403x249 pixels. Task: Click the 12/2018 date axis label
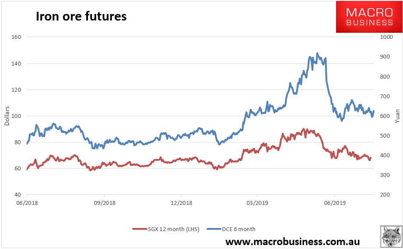coord(181,203)
